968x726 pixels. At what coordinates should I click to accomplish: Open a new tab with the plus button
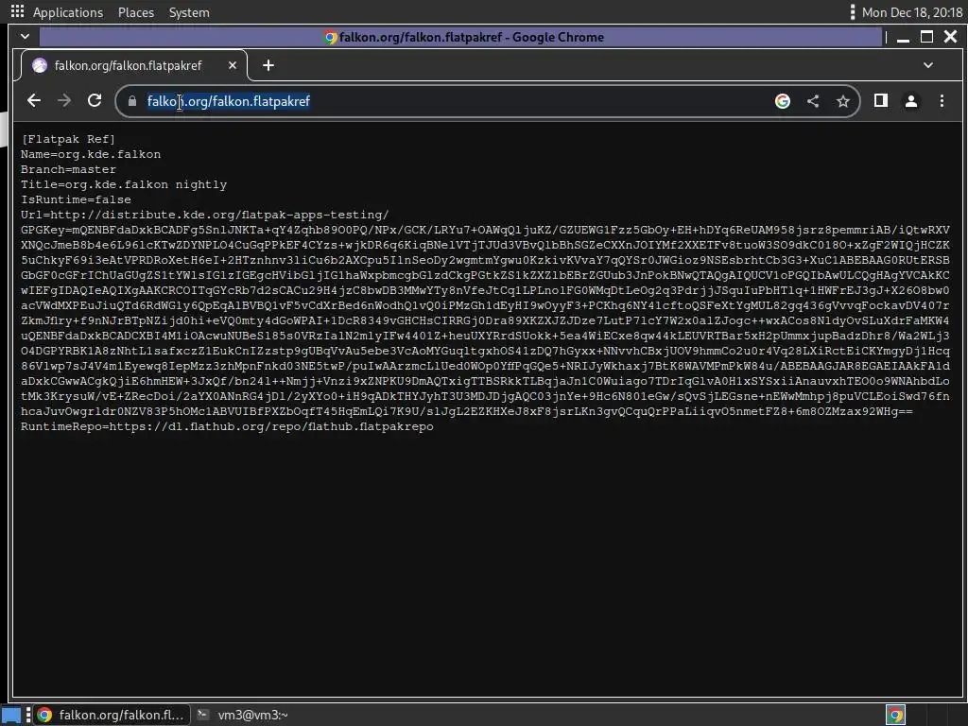[x=268, y=65]
